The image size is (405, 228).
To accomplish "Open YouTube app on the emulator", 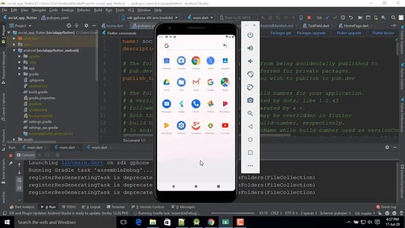I will (x=225, y=125).
